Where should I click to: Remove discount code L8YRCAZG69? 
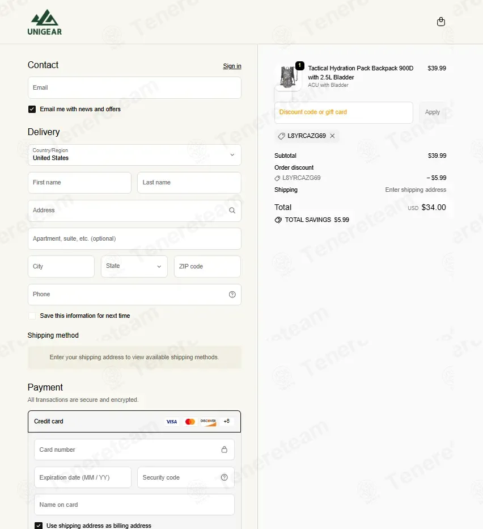tap(332, 136)
